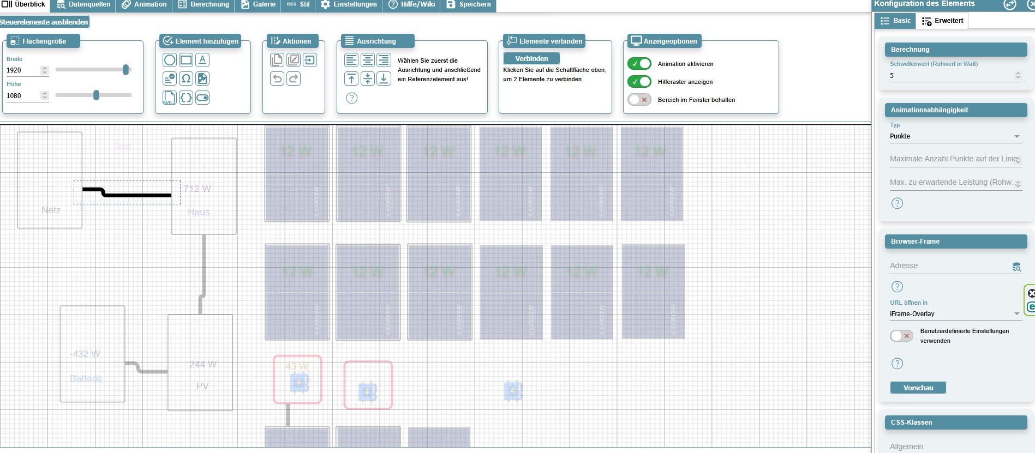Add a circle element
Image resolution: width=1035 pixels, height=453 pixels.
click(x=170, y=60)
